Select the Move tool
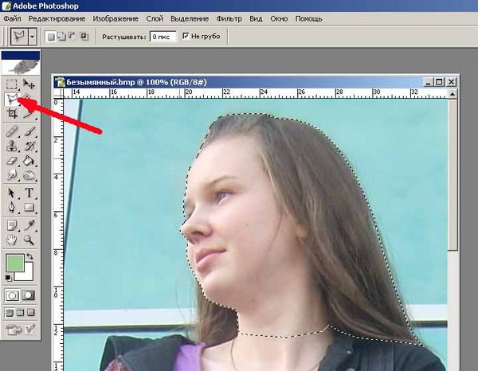Viewport: 478px width, 371px height. point(29,84)
